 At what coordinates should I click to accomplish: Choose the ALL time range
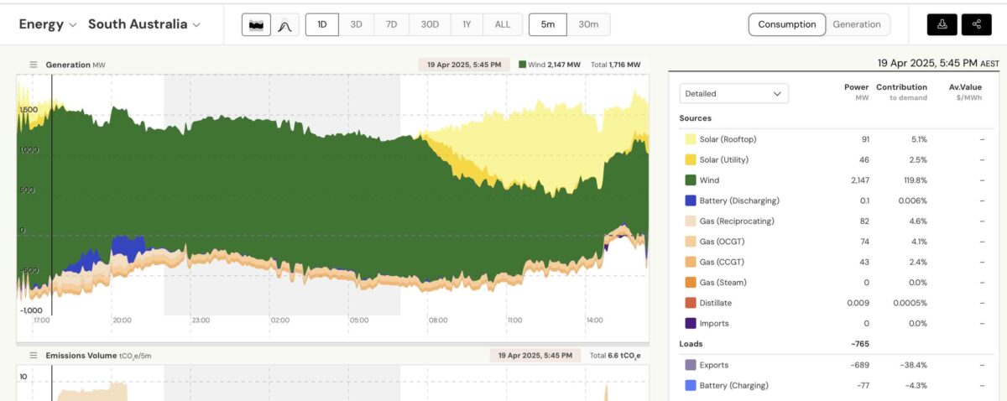pyautogui.click(x=502, y=24)
